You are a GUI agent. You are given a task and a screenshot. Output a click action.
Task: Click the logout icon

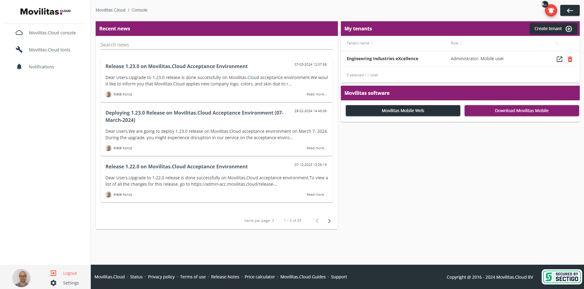[53, 273]
